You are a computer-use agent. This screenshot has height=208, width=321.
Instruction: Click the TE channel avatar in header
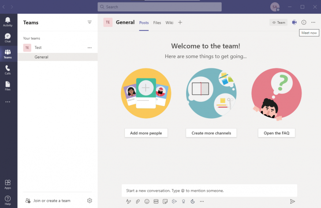pyautogui.click(x=108, y=22)
